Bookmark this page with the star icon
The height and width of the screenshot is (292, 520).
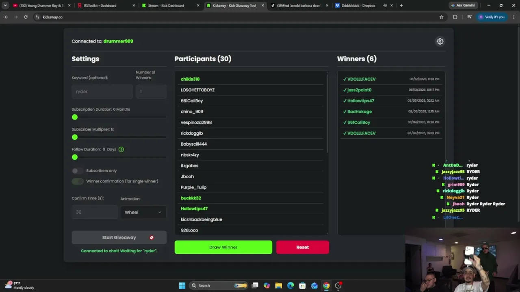tap(442, 17)
